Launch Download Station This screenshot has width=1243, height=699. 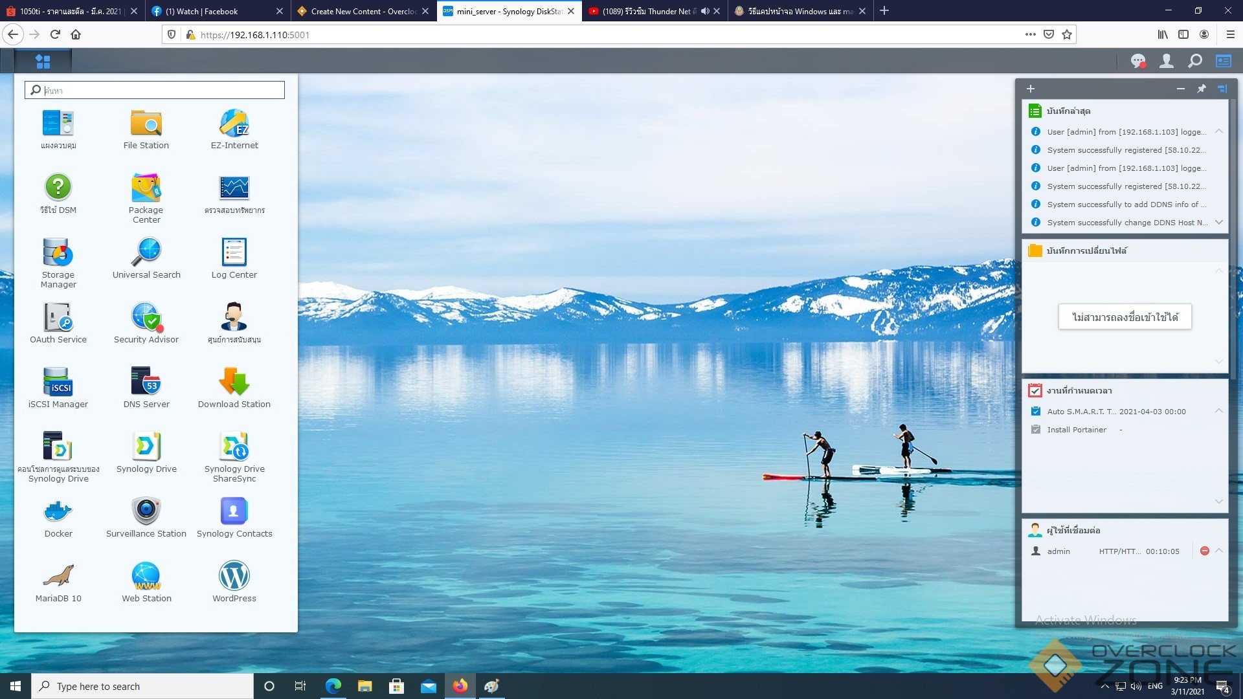point(234,382)
